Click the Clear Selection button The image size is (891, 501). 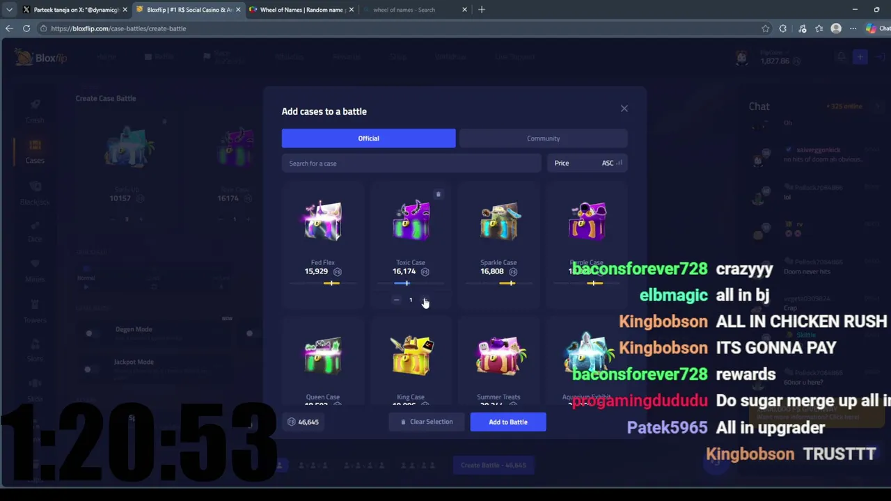[x=427, y=422]
